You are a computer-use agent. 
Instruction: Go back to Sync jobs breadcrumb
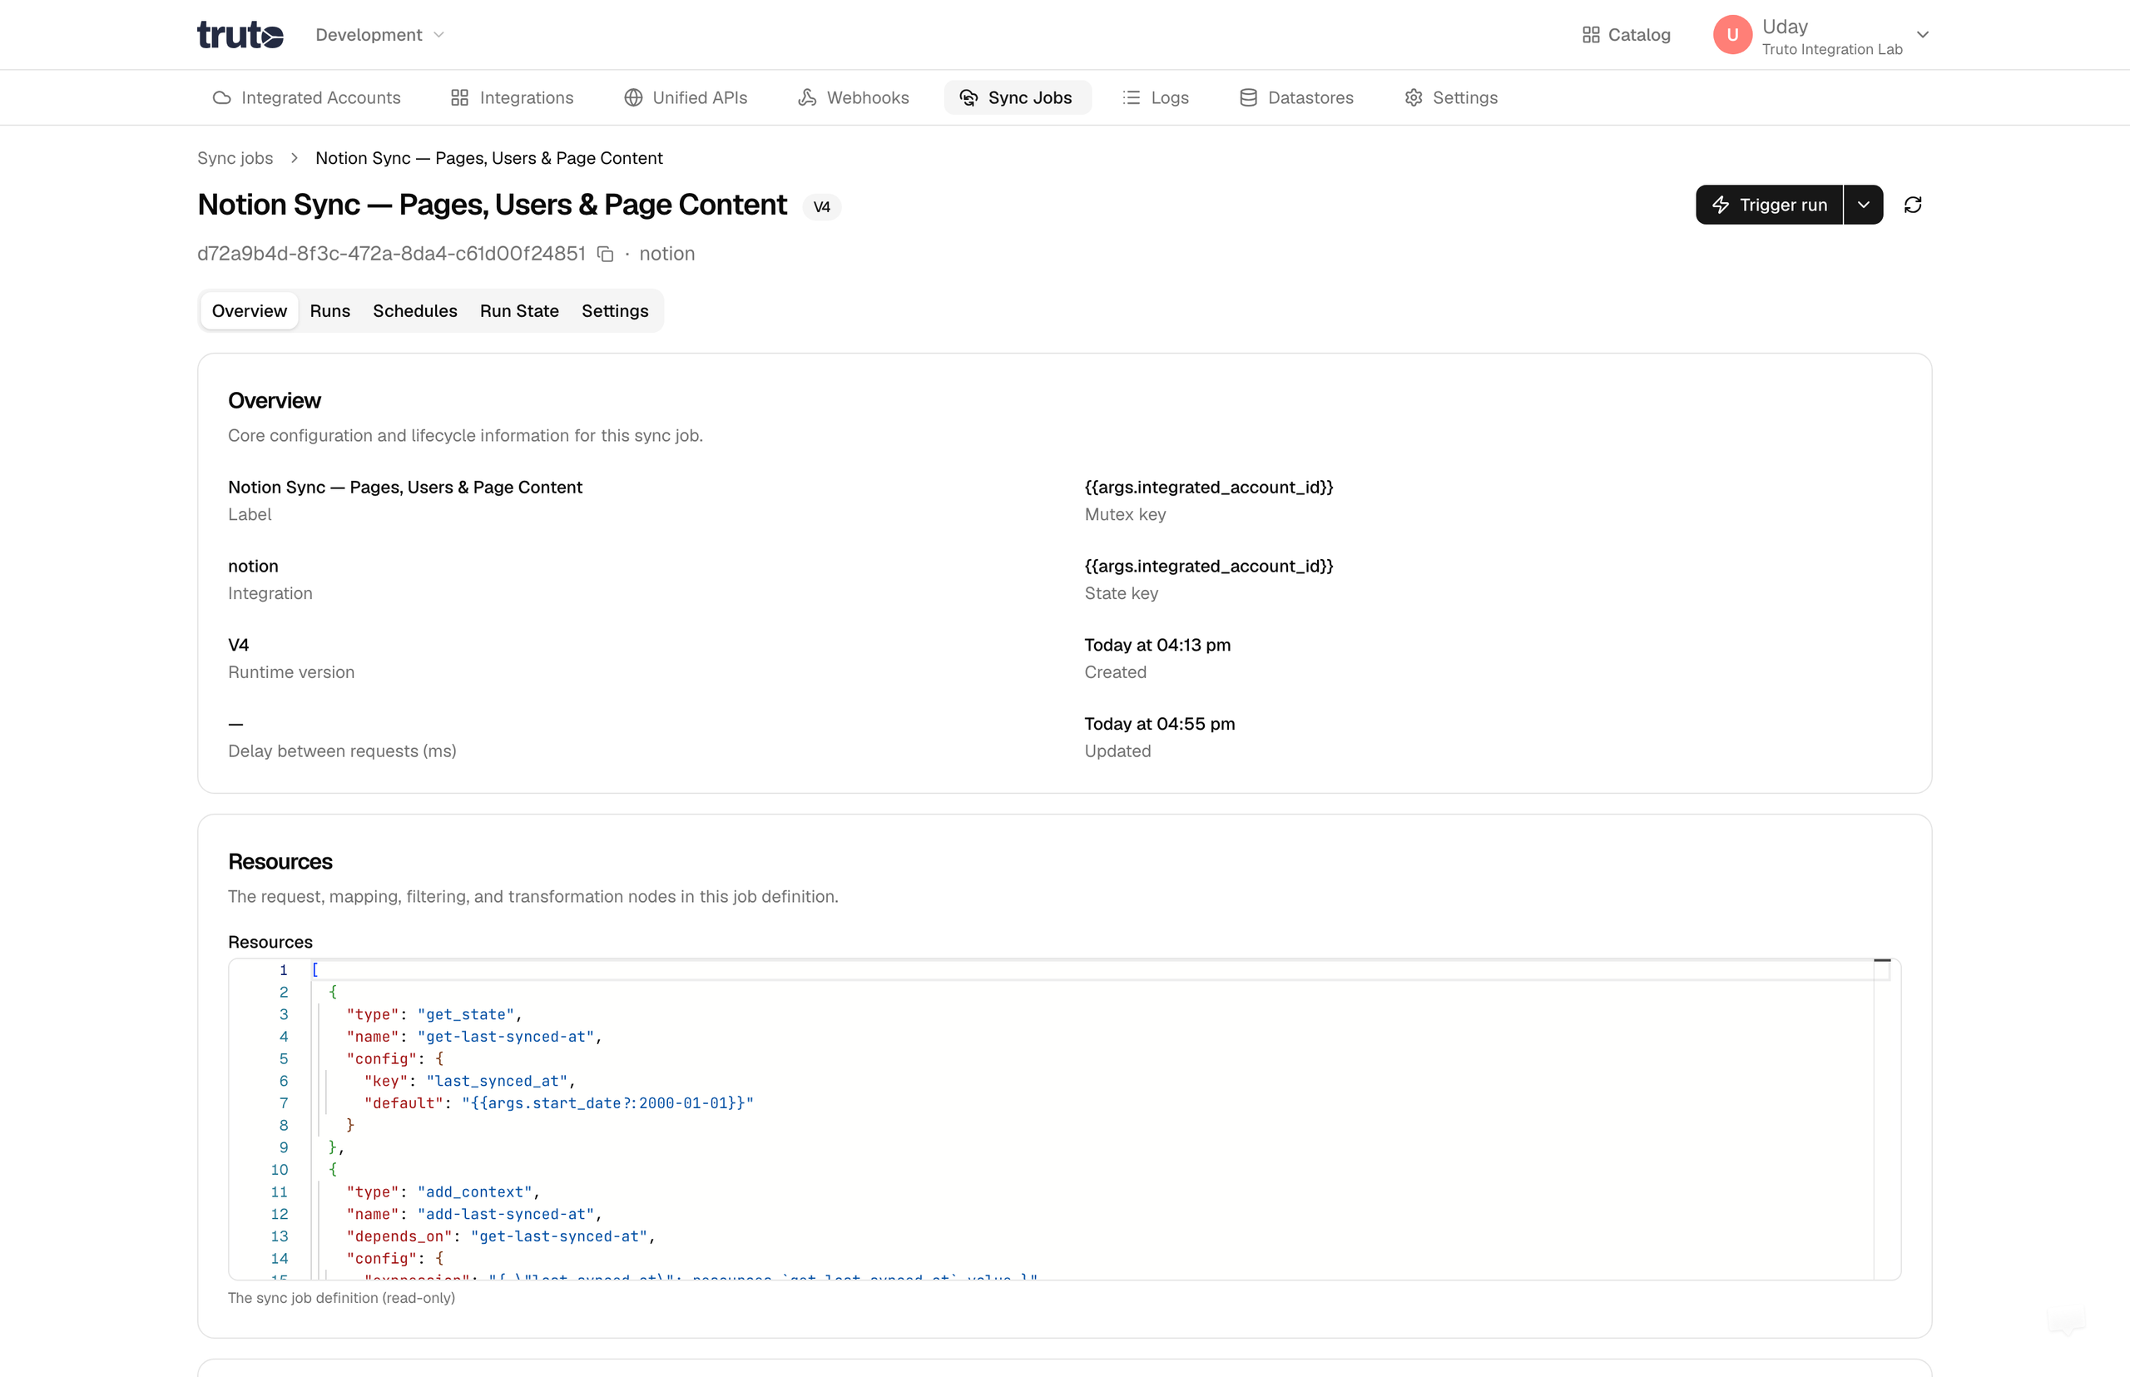(x=235, y=158)
